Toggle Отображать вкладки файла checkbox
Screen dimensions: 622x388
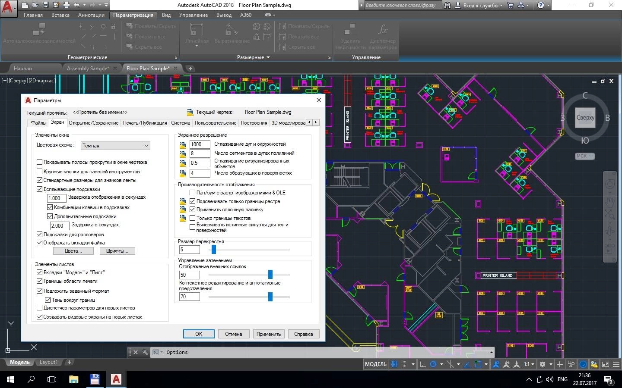coord(40,243)
